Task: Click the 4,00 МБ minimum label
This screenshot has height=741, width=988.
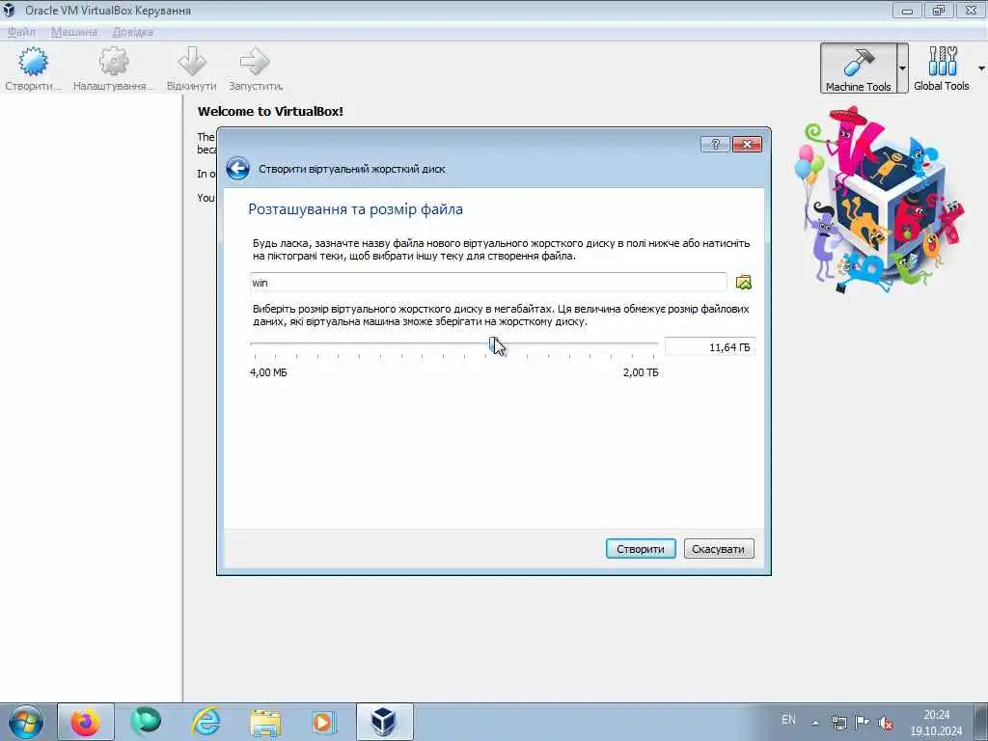Action: click(x=268, y=372)
